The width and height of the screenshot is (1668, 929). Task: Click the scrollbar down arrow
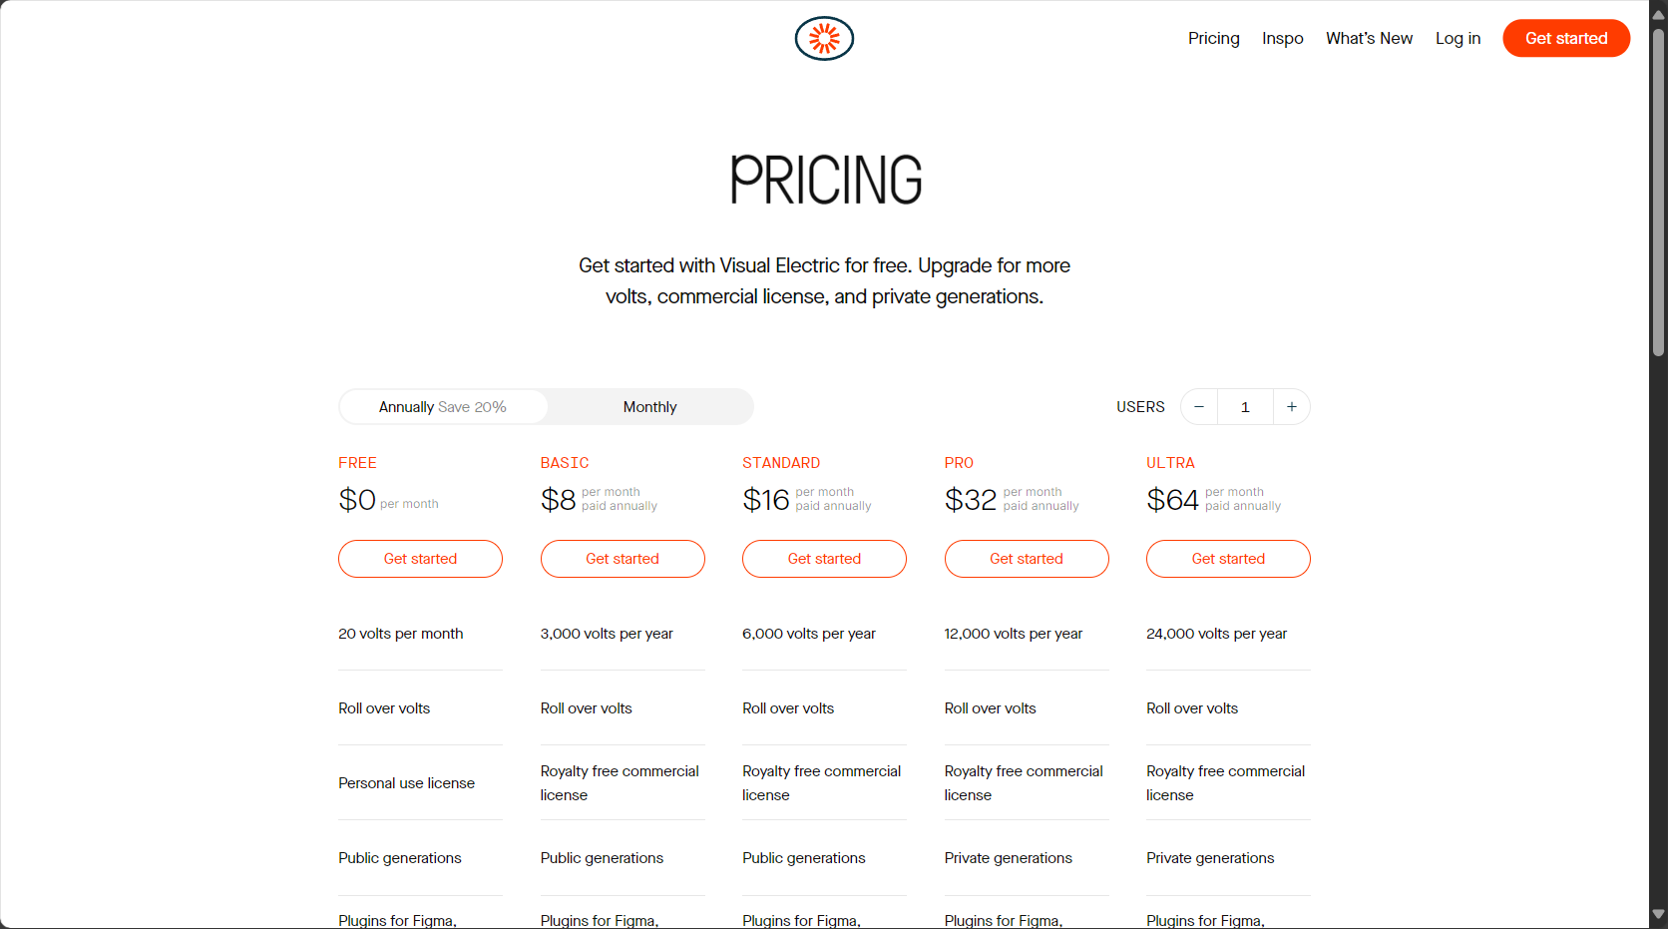[x=1658, y=914]
